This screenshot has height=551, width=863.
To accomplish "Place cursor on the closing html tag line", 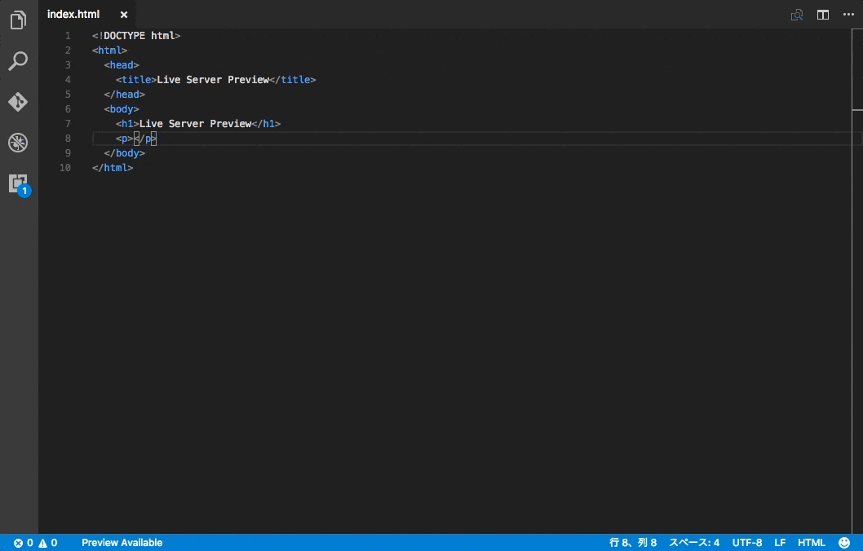I will [x=113, y=168].
